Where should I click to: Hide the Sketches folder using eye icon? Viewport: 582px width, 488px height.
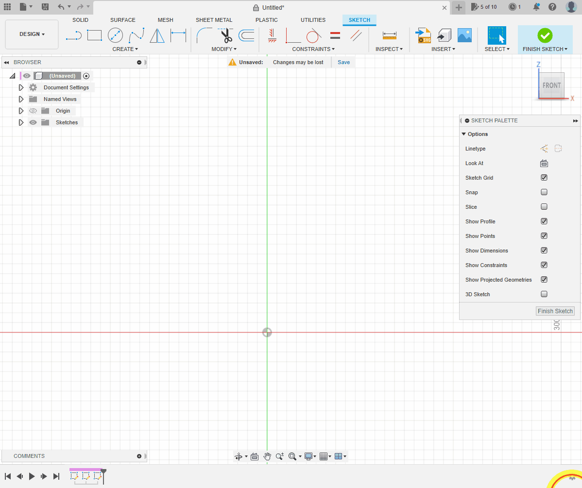33,122
